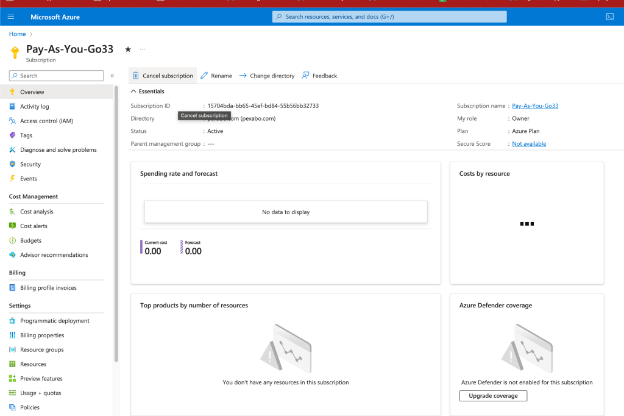This screenshot has height=416, width=624.
Task: Select Budgets label in sidebar
Action: click(x=30, y=241)
